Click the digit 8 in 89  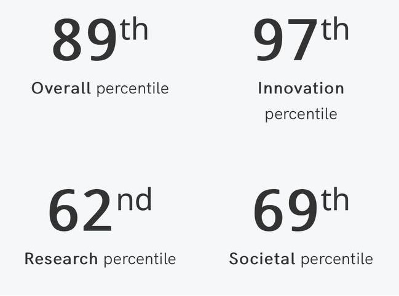tap(68, 41)
